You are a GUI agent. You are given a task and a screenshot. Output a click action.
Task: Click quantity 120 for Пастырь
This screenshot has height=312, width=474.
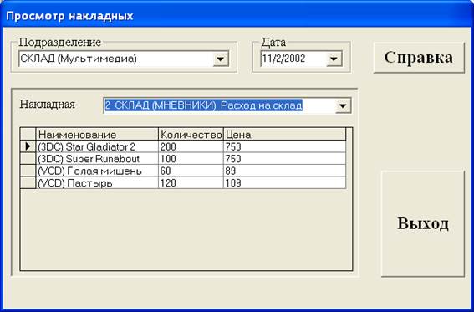(x=191, y=183)
